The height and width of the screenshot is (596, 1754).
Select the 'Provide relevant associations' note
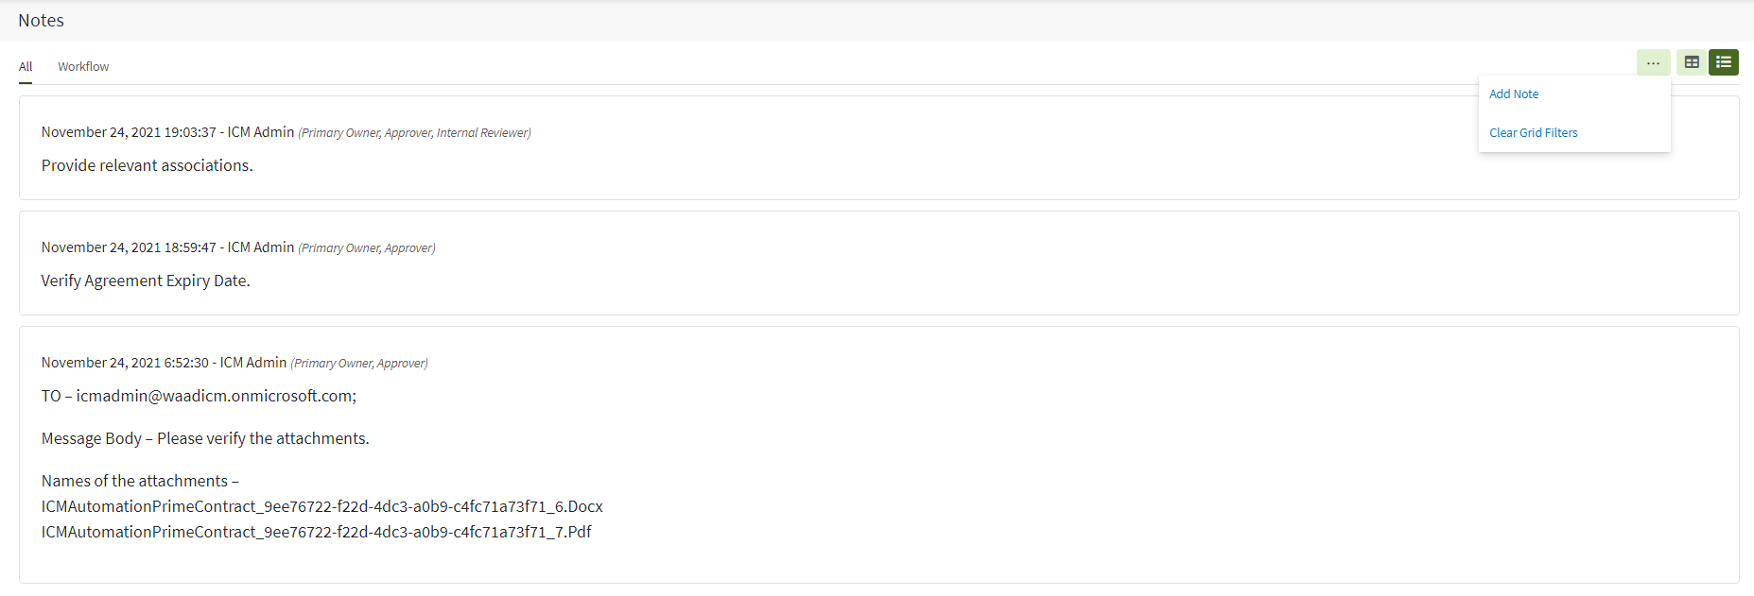coord(147,165)
